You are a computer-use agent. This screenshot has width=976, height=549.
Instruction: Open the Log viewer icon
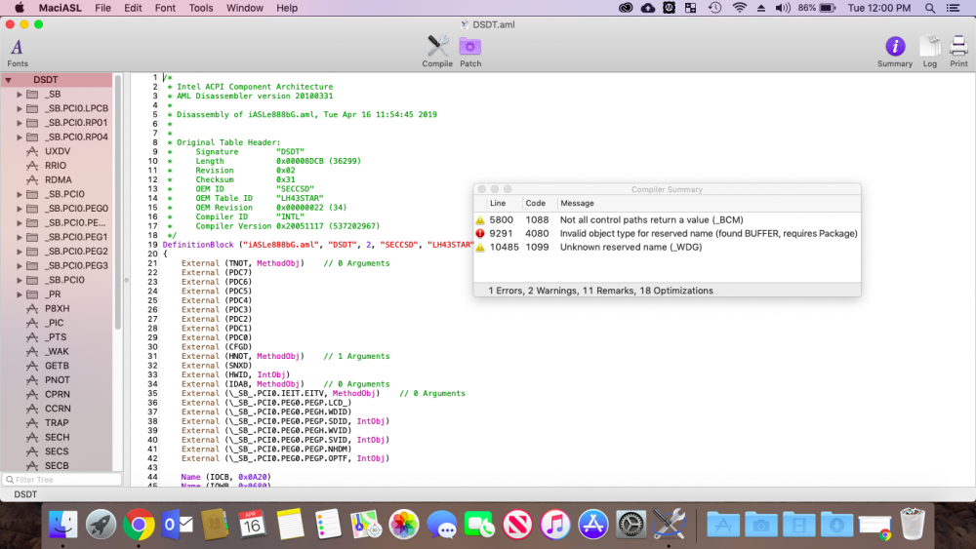coord(929,52)
